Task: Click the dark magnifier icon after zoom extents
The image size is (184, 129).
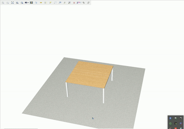Action: [17, 3]
